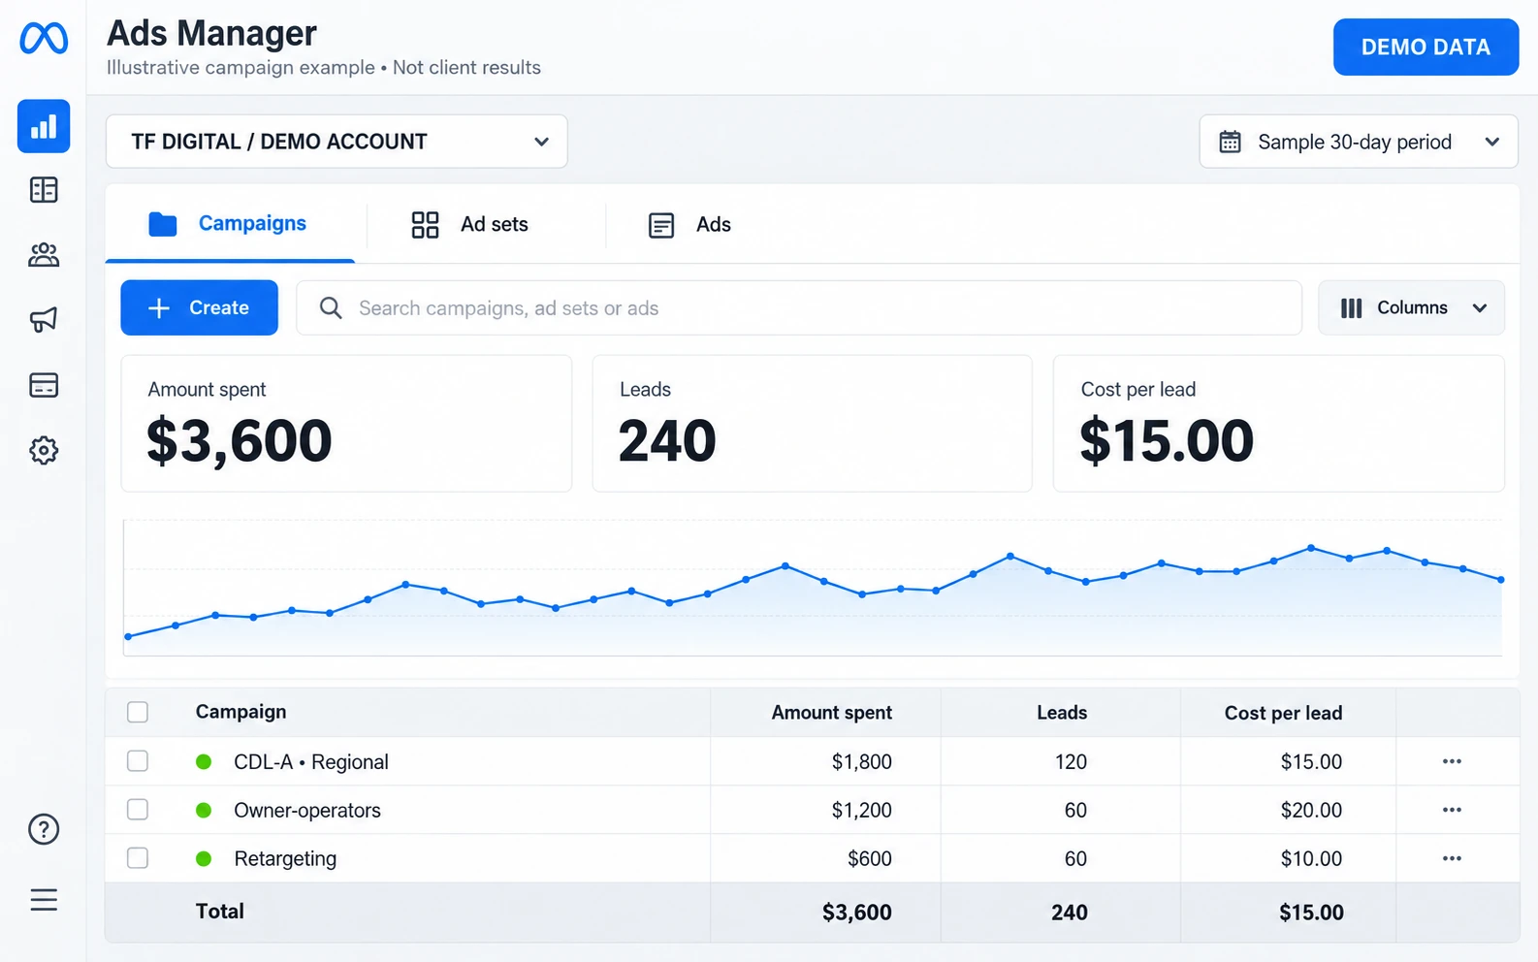Open the megaphone campaigns icon in sidebar
The width and height of the screenshot is (1538, 962).
44,319
